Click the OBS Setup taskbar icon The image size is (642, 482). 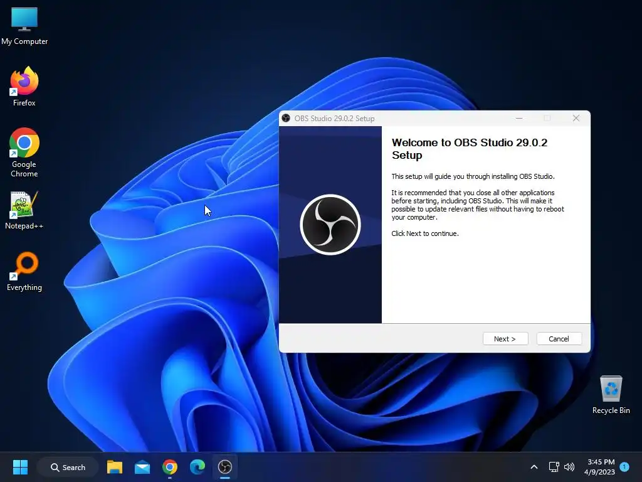pos(225,467)
